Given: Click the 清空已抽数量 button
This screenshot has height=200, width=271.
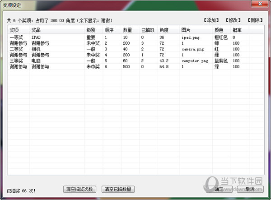Looking at the screenshot, I should [118, 189].
